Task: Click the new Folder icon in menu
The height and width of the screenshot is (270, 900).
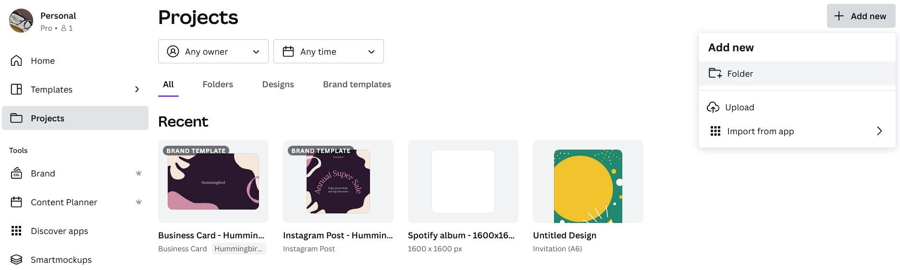Action: 715,73
